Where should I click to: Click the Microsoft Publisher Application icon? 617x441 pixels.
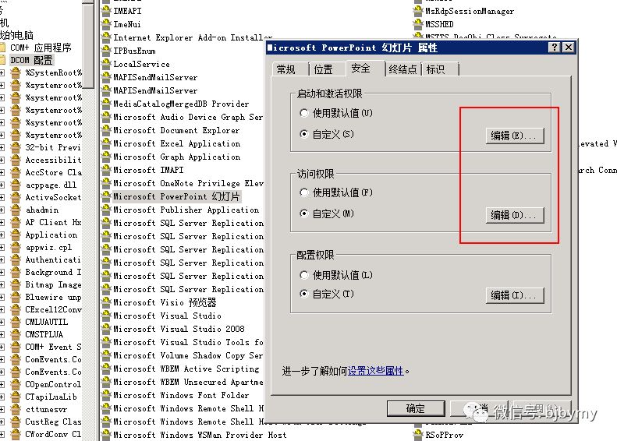click(x=106, y=210)
